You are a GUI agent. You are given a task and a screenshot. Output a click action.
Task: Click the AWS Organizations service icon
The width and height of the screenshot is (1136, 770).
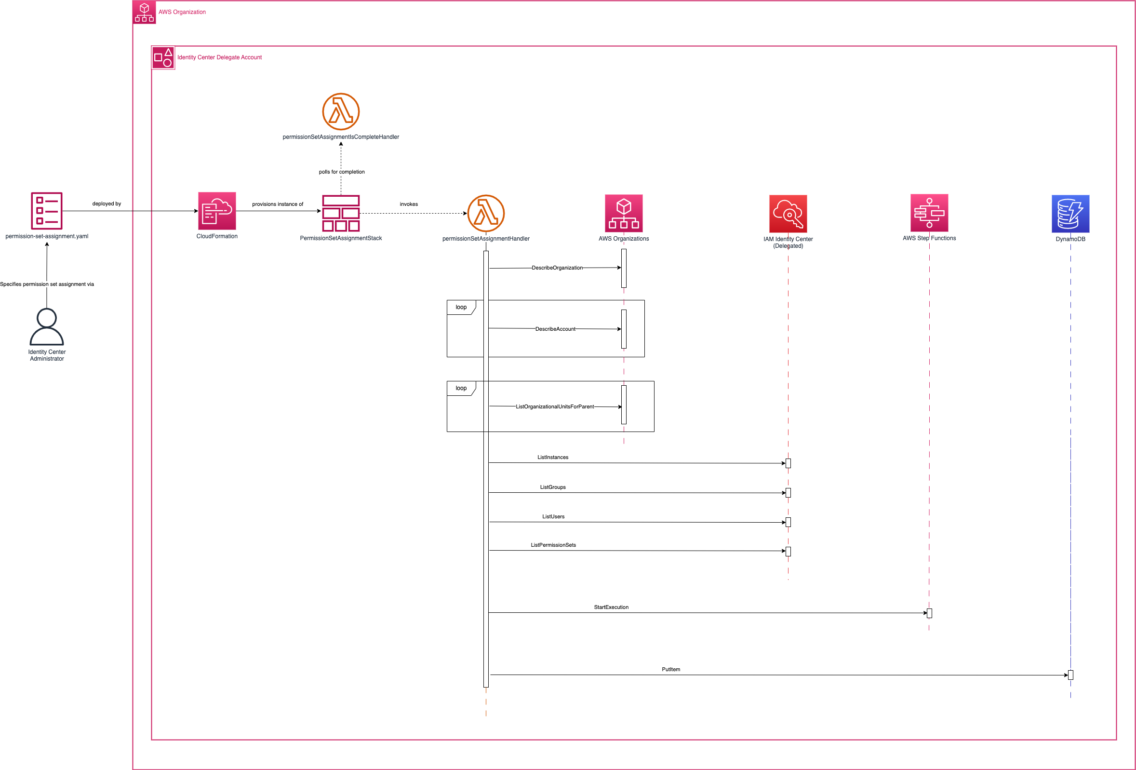click(x=623, y=213)
